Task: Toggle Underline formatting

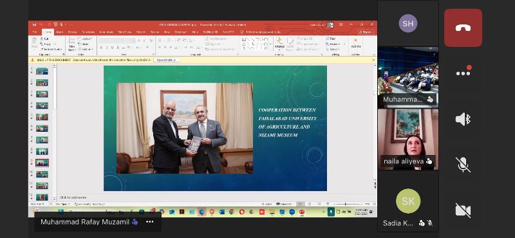Action: tap(112, 48)
